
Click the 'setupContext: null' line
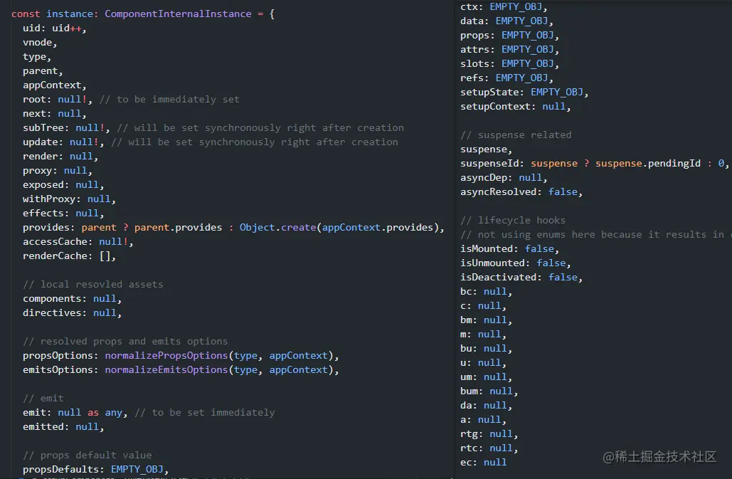click(515, 107)
